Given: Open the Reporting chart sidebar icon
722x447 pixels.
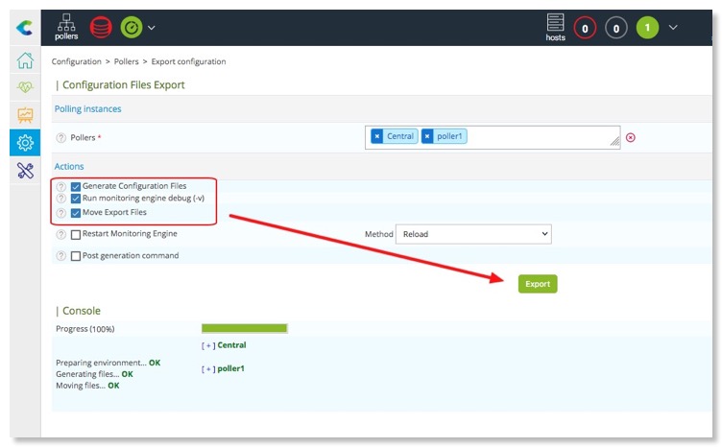Looking at the screenshot, I should point(25,115).
